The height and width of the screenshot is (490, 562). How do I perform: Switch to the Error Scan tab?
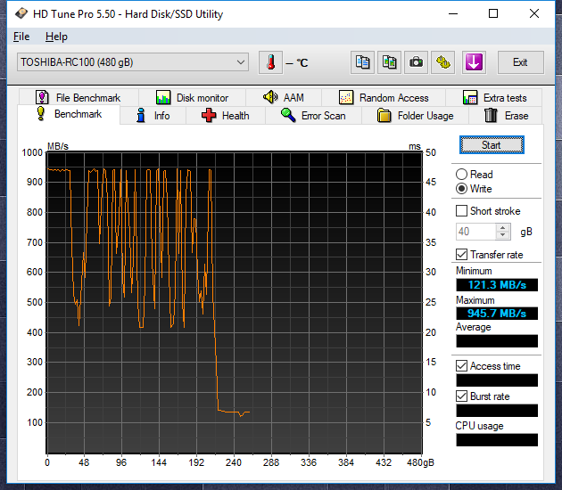[x=312, y=116]
